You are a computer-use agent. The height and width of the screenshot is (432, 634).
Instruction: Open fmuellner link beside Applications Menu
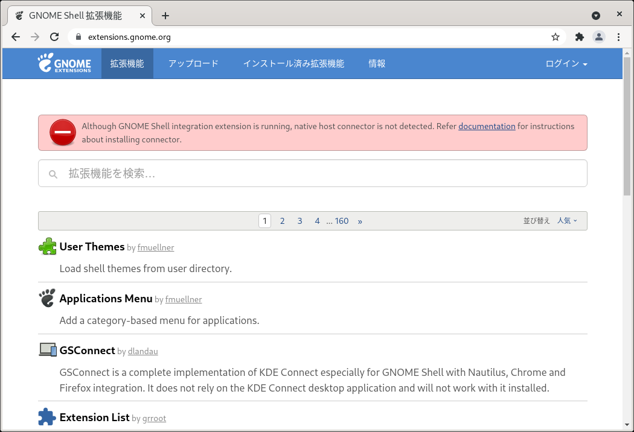click(184, 299)
